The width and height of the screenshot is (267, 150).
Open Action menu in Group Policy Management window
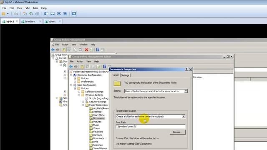click(x=65, y=45)
